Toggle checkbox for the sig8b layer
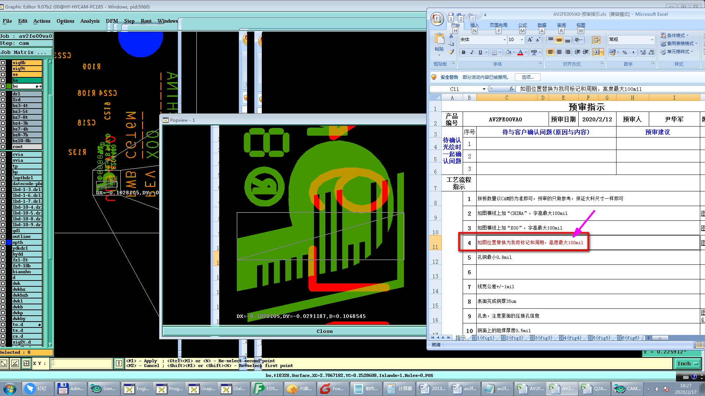 point(3,63)
